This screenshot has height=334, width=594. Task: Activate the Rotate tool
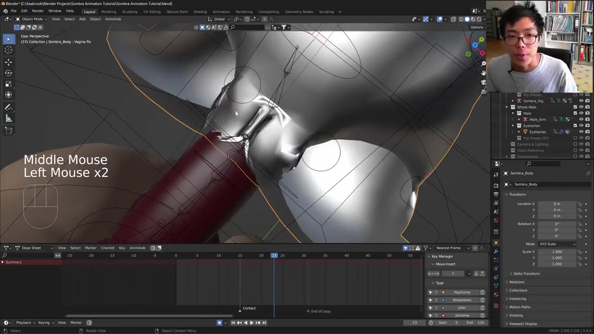pyautogui.click(x=8, y=73)
